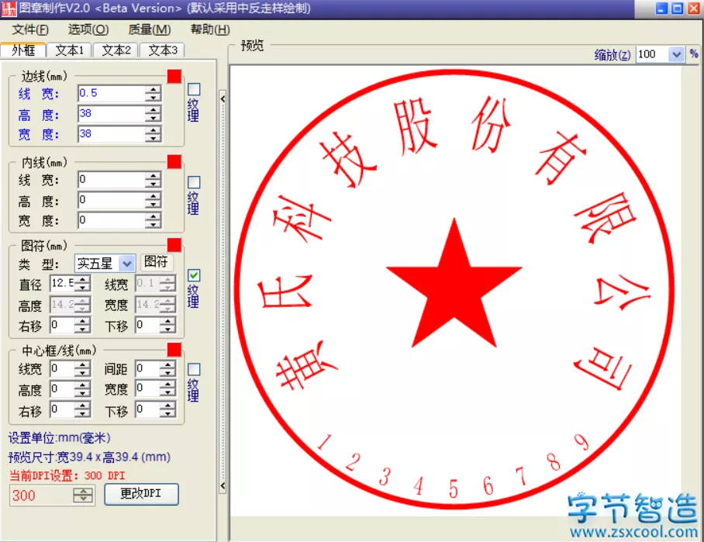Click the 图符 symbol picker button
Viewport: 704px width, 542px height.
coord(157,263)
